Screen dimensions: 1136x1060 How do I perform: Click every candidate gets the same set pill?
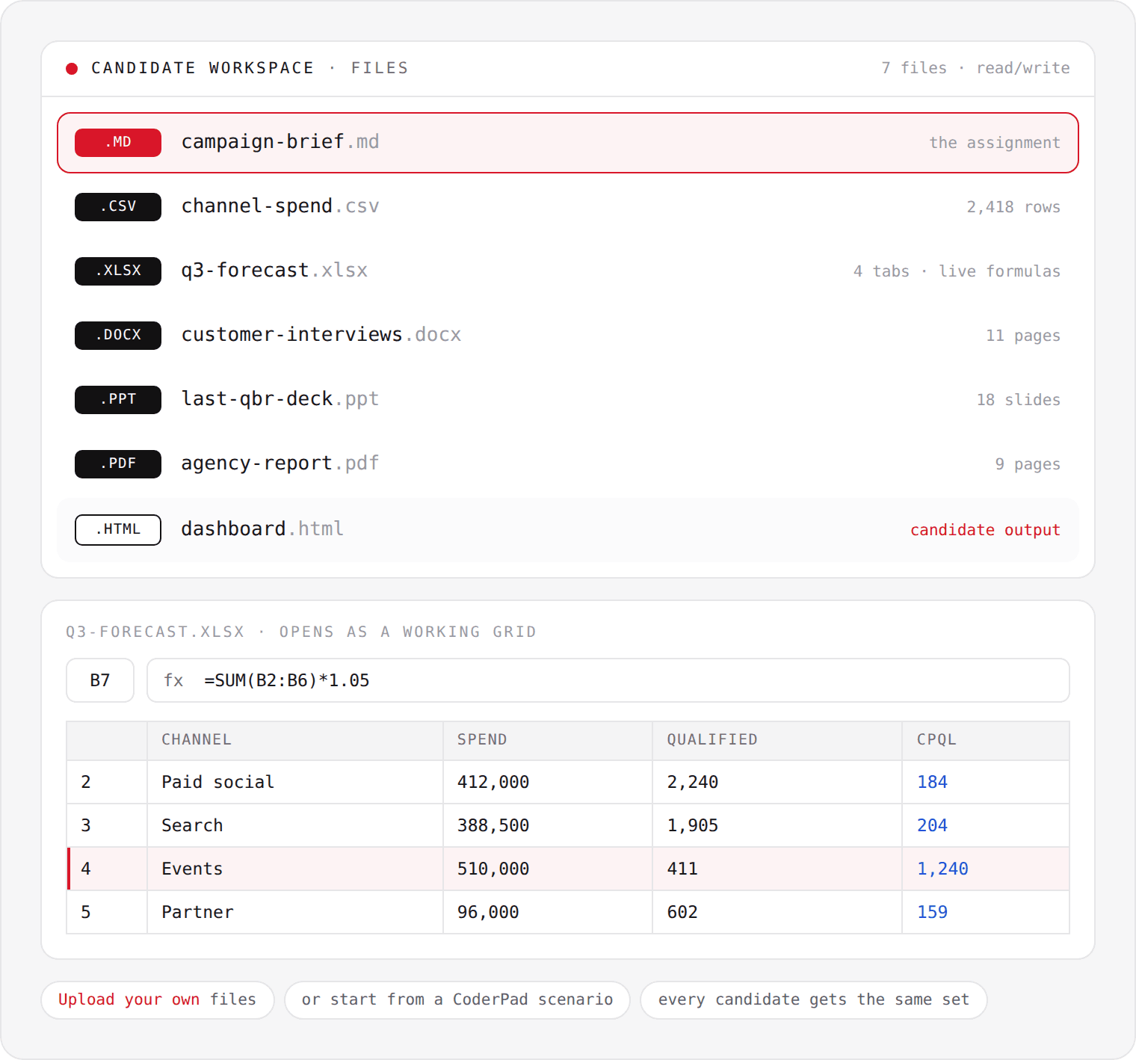(x=814, y=1000)
